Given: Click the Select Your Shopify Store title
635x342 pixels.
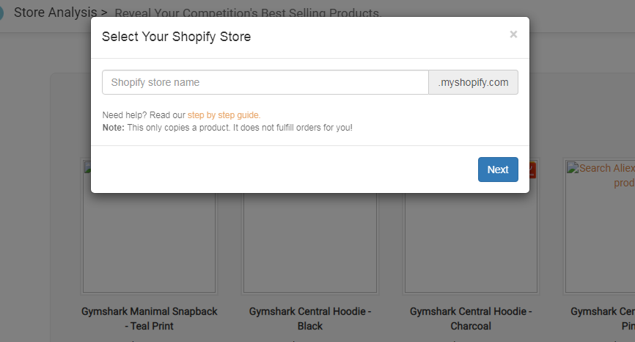Looking at the screenshot, I should [x=176, y=37].
